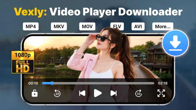196x110 pixels.
Task: Click the screen lock padlock icon
Action: 35,93
